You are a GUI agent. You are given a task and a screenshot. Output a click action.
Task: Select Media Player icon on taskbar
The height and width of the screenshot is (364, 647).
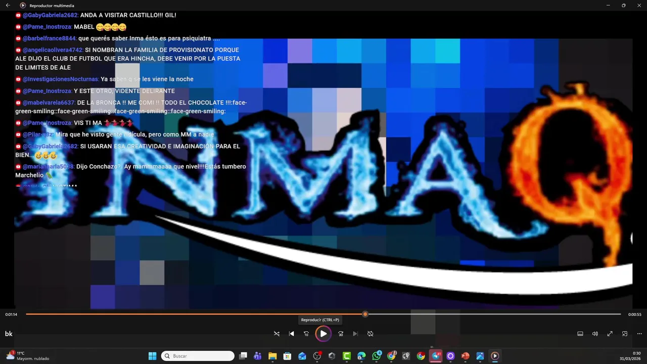495,356
